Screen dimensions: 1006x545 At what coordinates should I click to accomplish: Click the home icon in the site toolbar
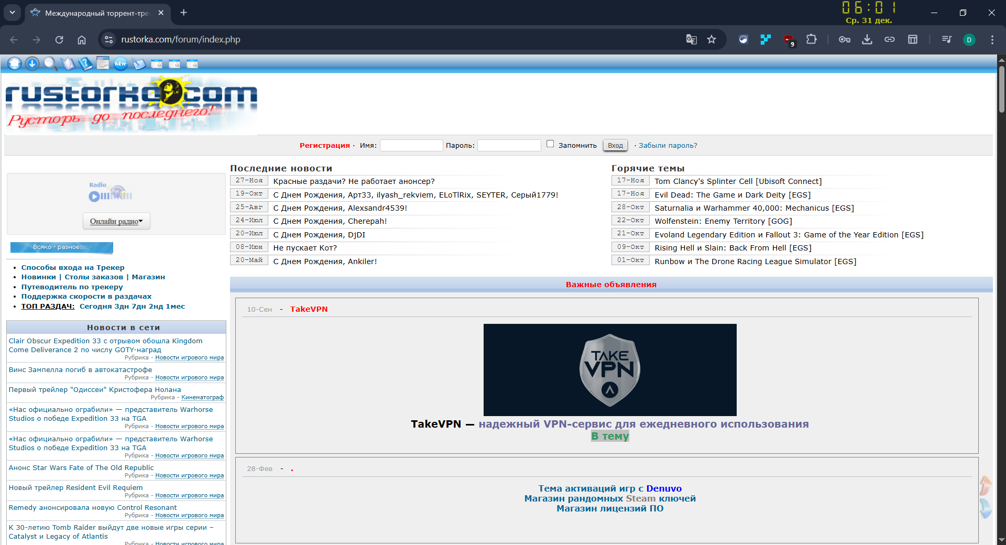[15, 64]
